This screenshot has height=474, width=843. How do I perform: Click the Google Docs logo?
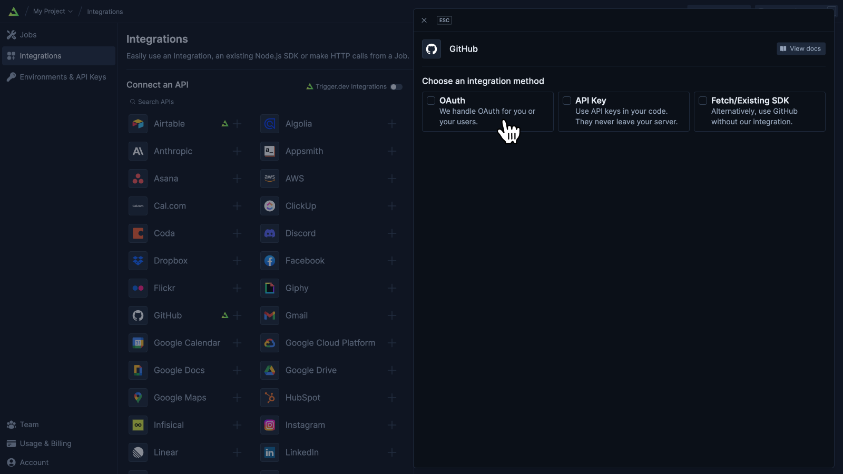coord(138,370)
